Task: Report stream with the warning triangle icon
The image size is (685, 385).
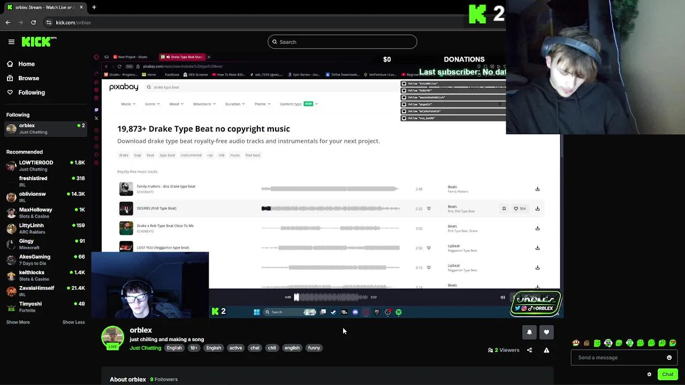Action: pos(546,350)
